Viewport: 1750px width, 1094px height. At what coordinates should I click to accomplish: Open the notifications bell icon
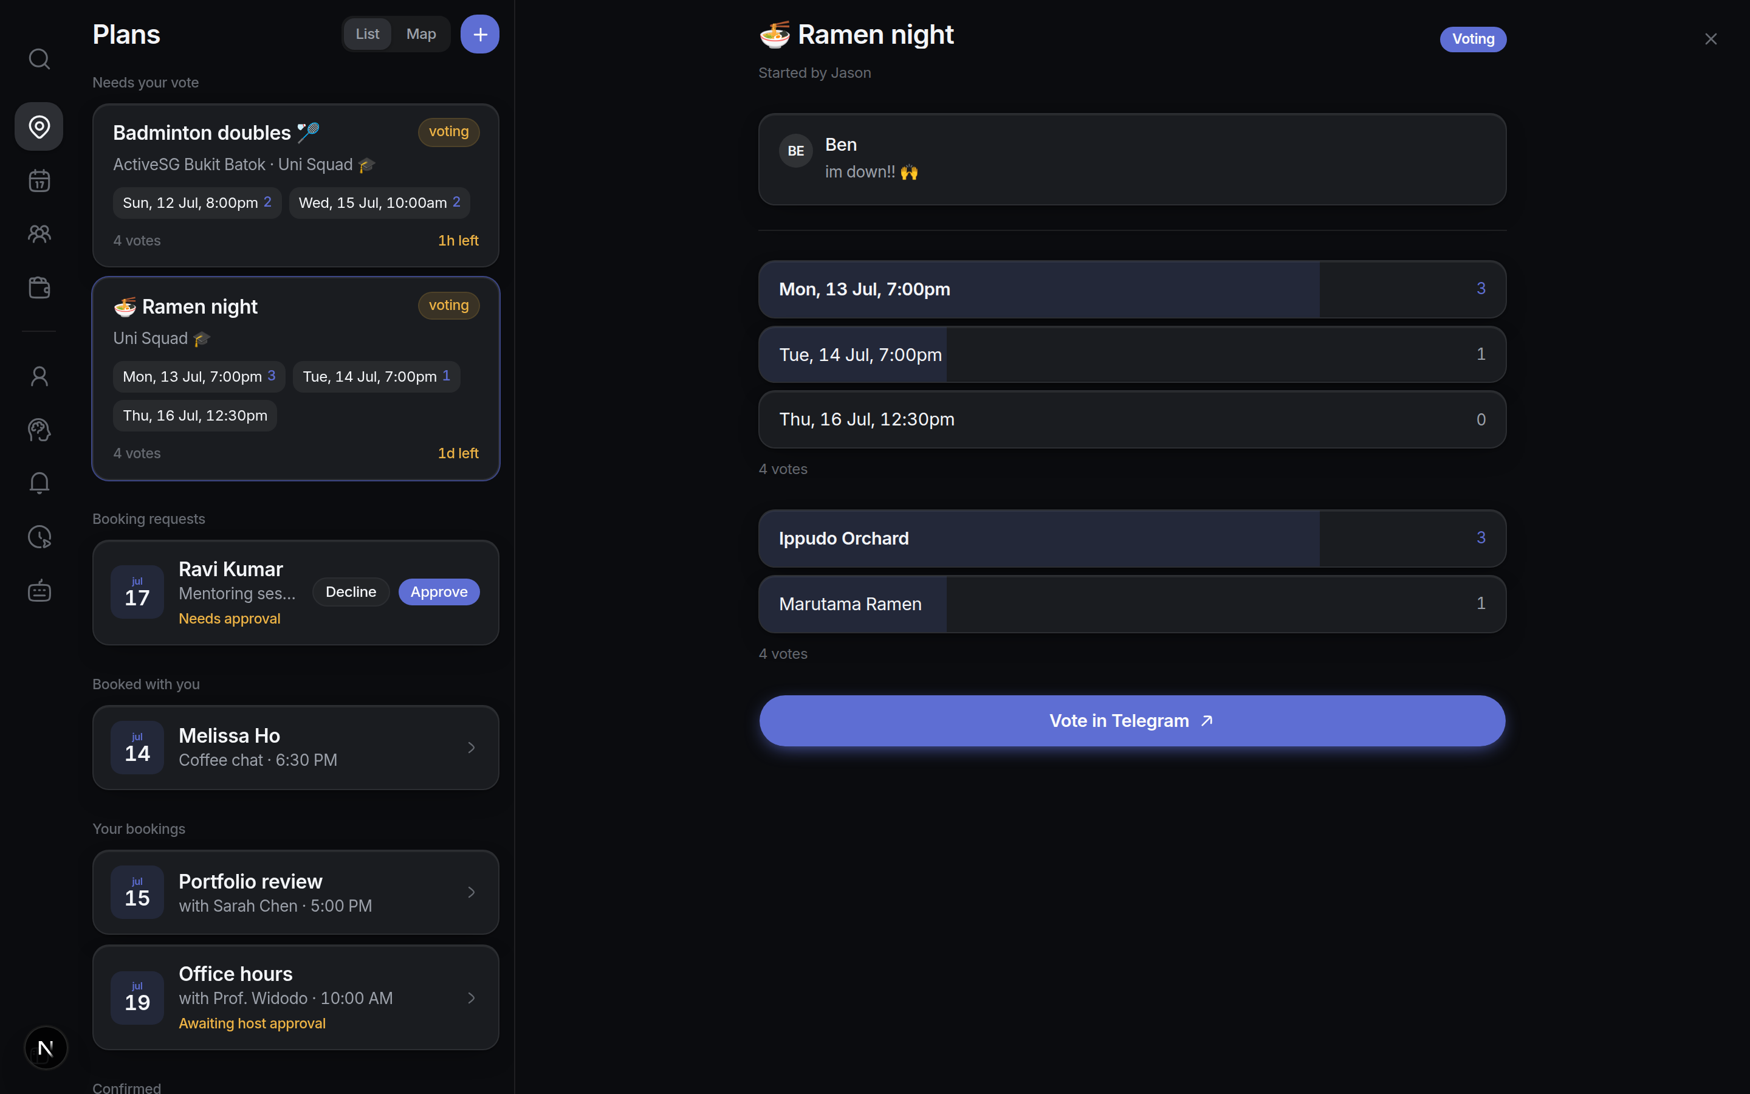point(39,483)
